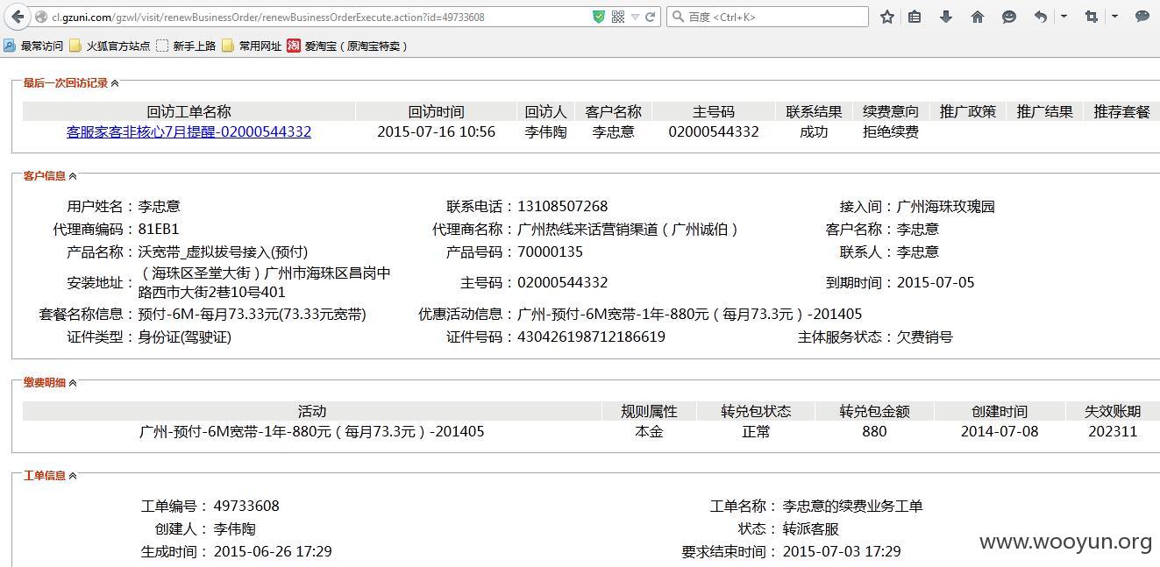1160x567 pixels.
Task: Click service status 欠费销号
Action: pyautogui.click(x=924, y=337)
